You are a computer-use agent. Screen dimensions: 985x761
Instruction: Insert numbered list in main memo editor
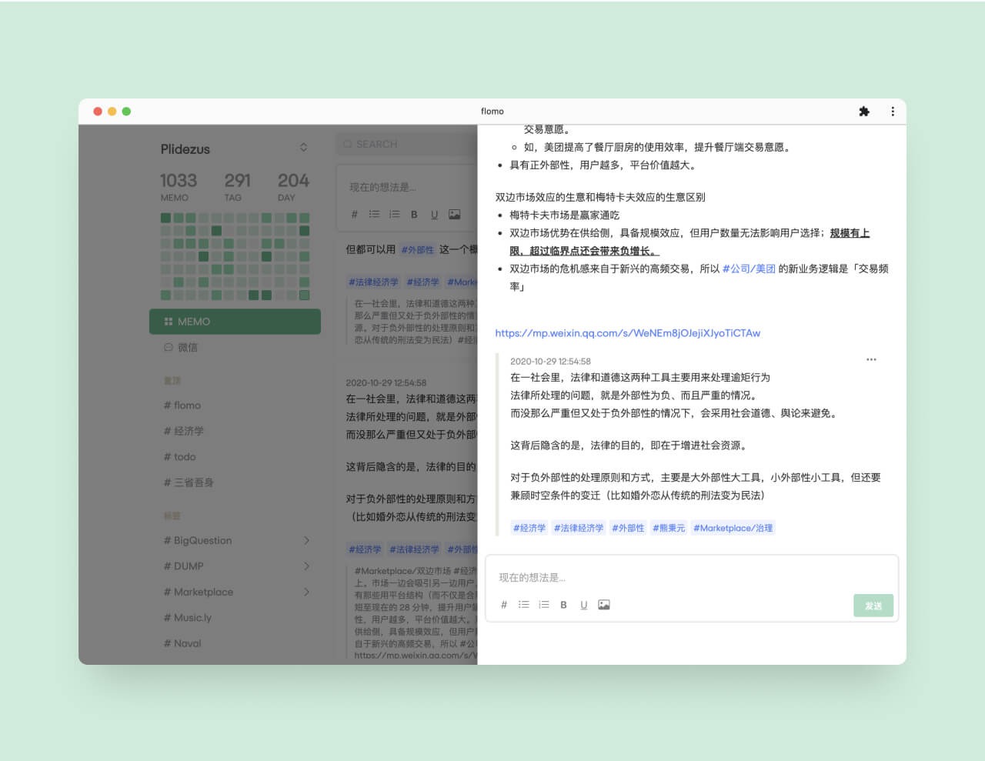[395, 215]
